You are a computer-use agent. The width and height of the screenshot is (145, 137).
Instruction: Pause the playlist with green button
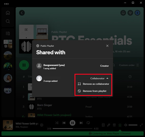pos(24,65)
